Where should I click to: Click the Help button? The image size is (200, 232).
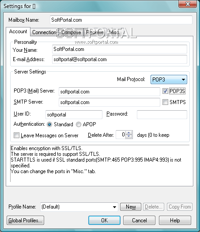(x=175, y=220)
